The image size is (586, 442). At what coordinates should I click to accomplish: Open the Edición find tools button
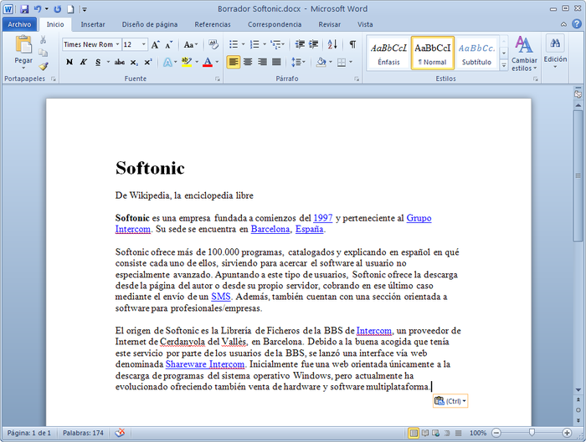tap(555, 50)
